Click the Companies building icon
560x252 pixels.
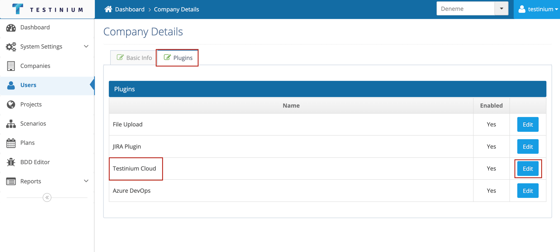[11, 66]
